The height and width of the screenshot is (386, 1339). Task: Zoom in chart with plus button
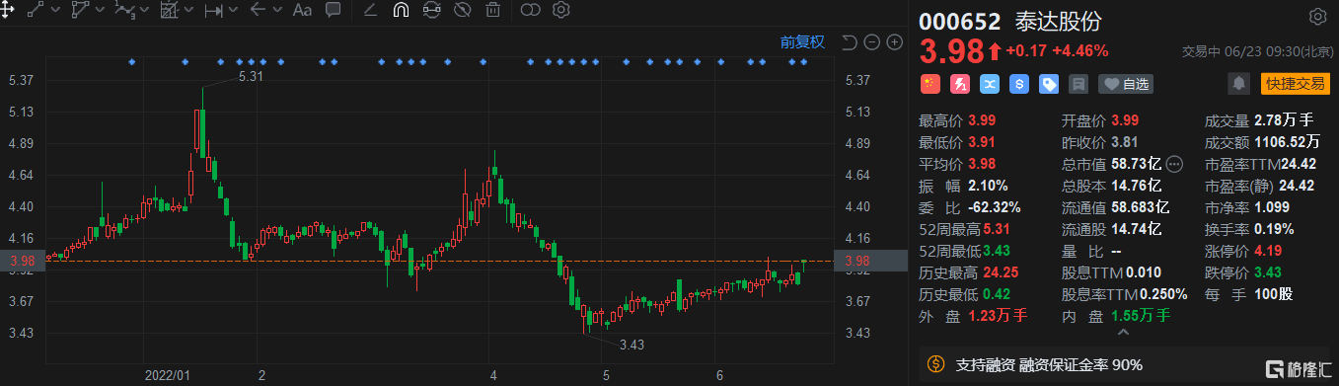[894, 42]
